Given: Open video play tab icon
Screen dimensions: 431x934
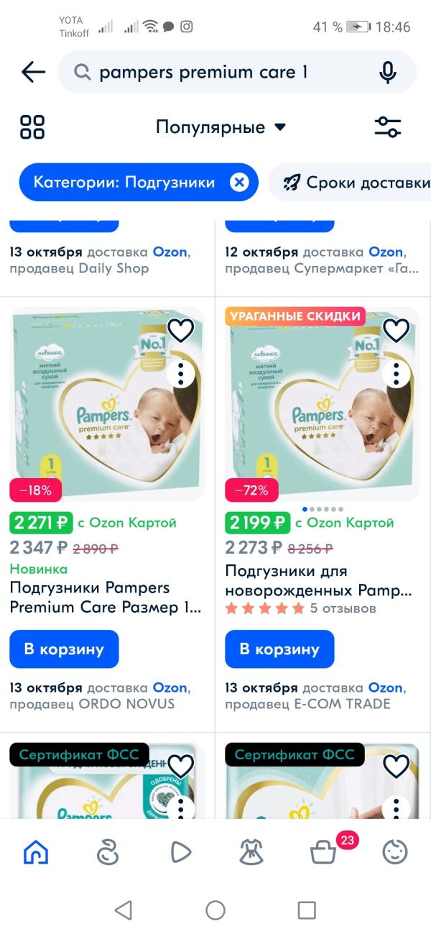Looking at the screenshot, I should 180,852.
